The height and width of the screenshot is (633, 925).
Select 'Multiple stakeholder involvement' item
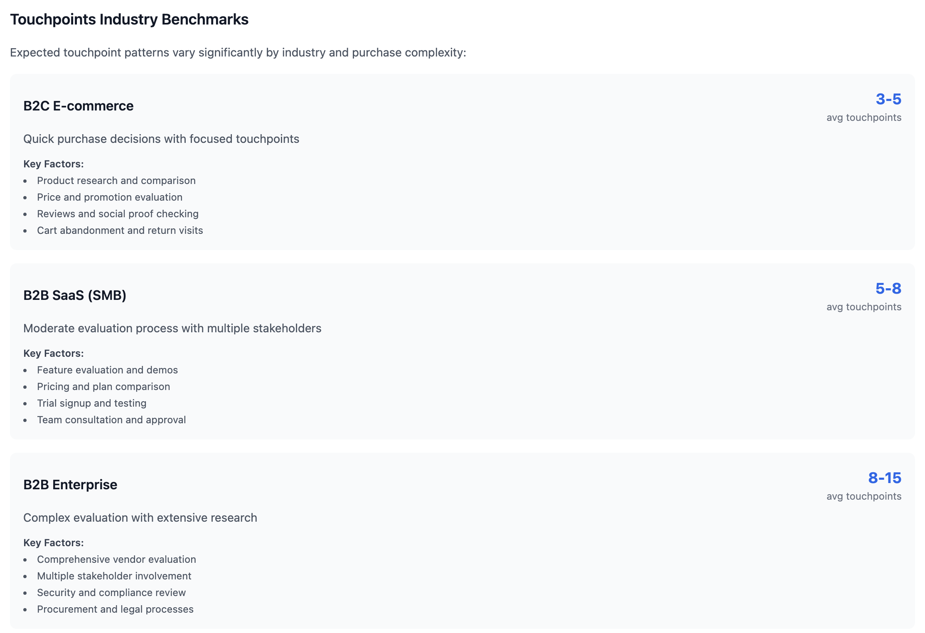click(x=114, y=576)
